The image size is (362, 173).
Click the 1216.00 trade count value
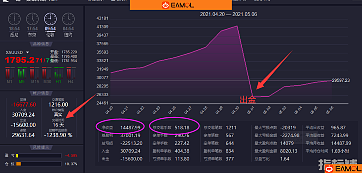(x=58, y=105)
